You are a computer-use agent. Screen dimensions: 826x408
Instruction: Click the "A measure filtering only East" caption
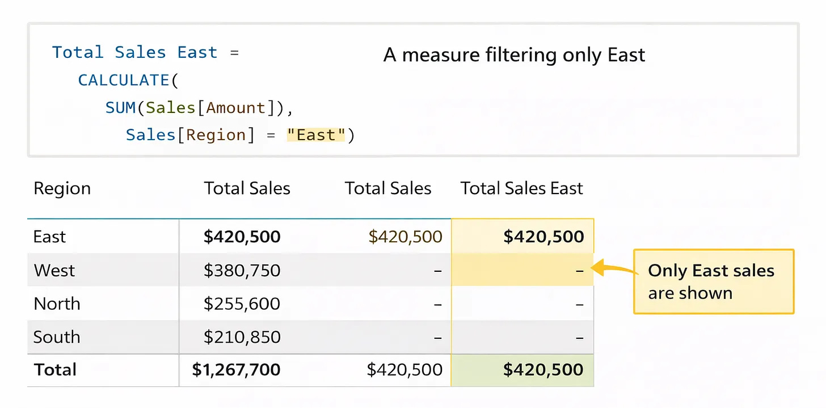tap(515, 55)
